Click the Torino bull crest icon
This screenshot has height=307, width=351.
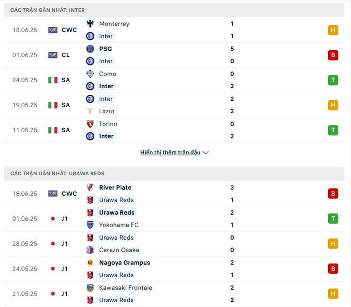(x=90, y=124)
